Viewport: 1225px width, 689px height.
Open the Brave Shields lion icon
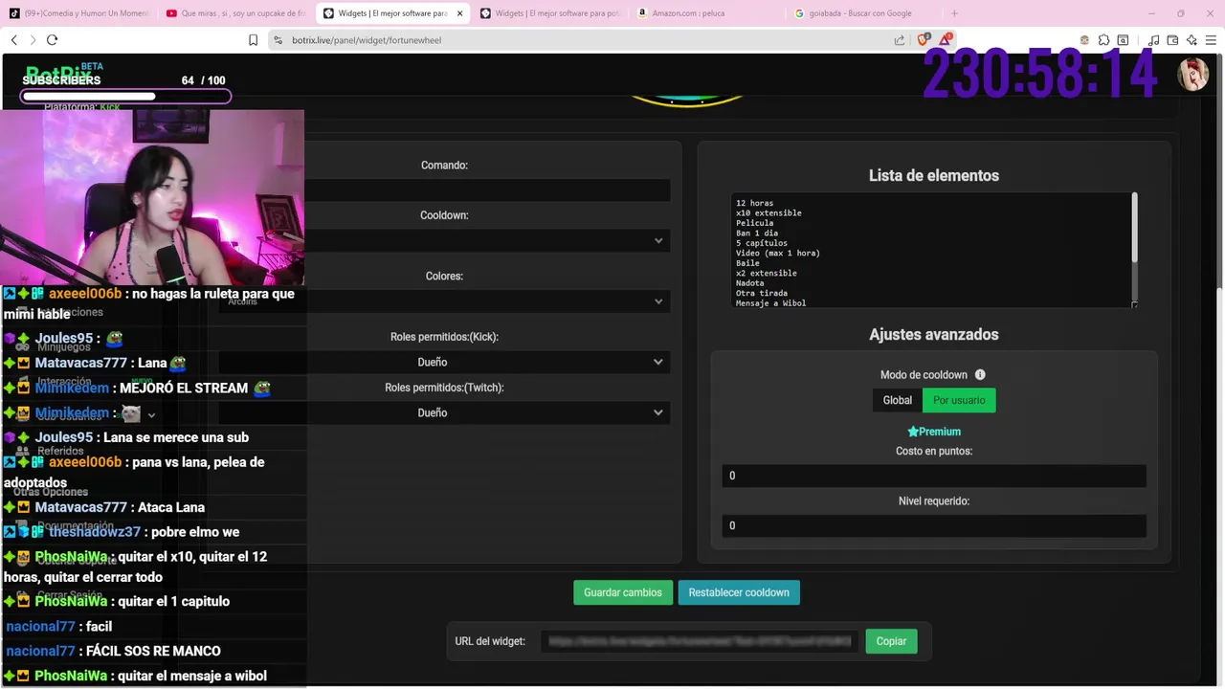(924, 39)
